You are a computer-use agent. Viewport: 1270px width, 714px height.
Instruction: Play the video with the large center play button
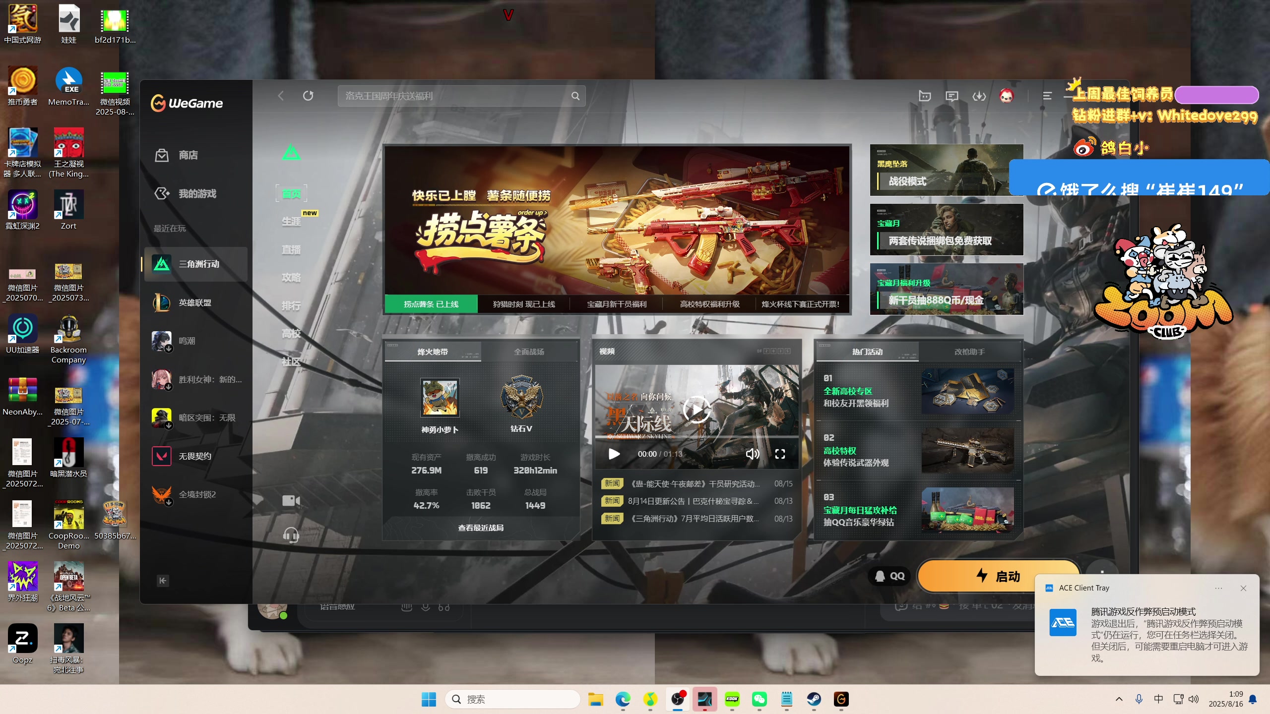(697, 410)
